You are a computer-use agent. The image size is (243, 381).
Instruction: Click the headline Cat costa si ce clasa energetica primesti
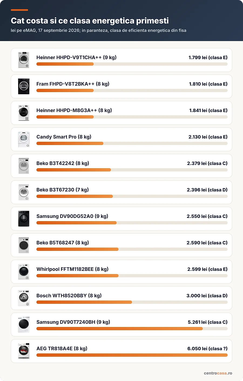pos(90,21)
